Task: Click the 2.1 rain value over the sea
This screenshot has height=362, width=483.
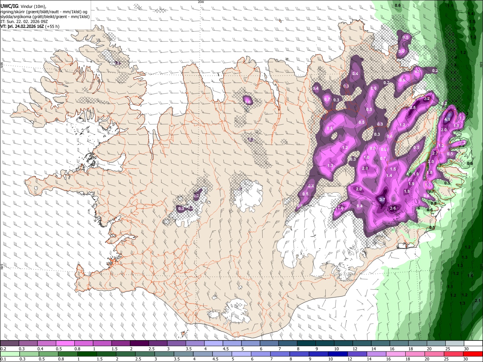Action: click(x=477, y=301)
